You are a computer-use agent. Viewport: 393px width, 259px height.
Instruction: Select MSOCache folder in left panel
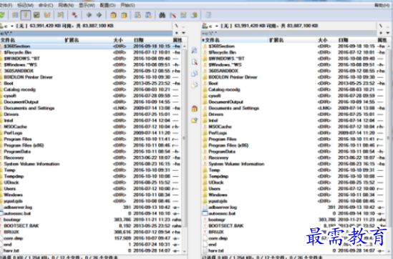tap(90, 127)
